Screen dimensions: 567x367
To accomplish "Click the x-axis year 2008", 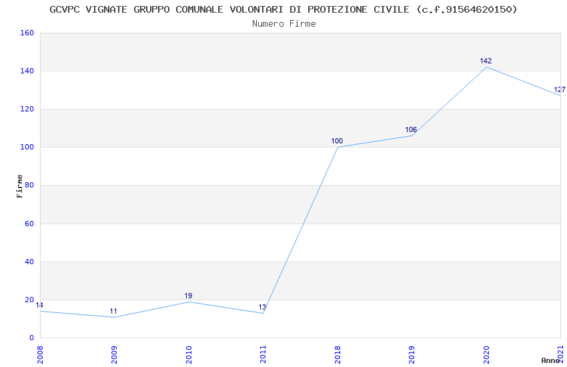I will [x=40, y=355].
